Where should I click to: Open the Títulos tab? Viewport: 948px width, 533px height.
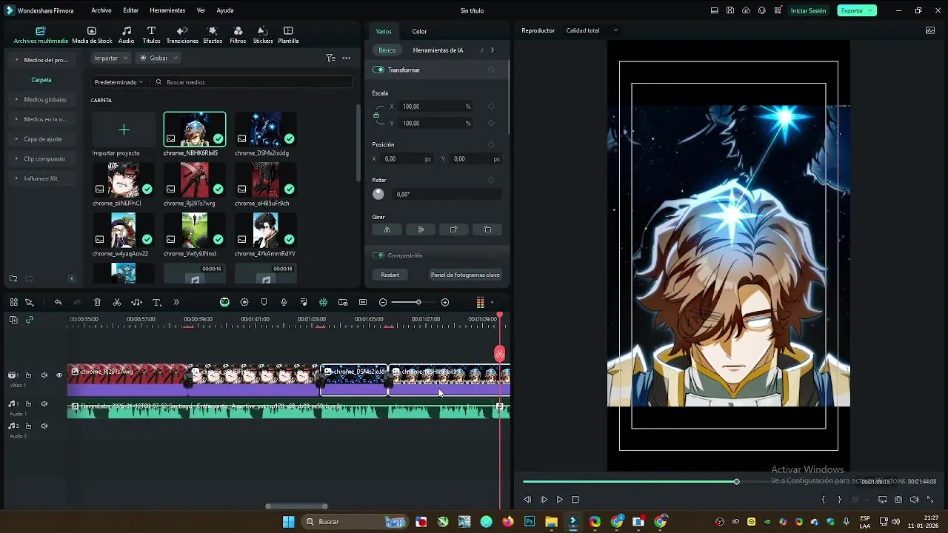point(151,35)
